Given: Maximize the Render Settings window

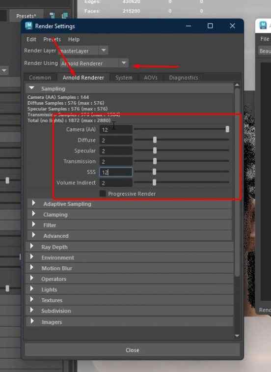Looking at the screenshot, I should pyautogui.click(x=210, y=26).
